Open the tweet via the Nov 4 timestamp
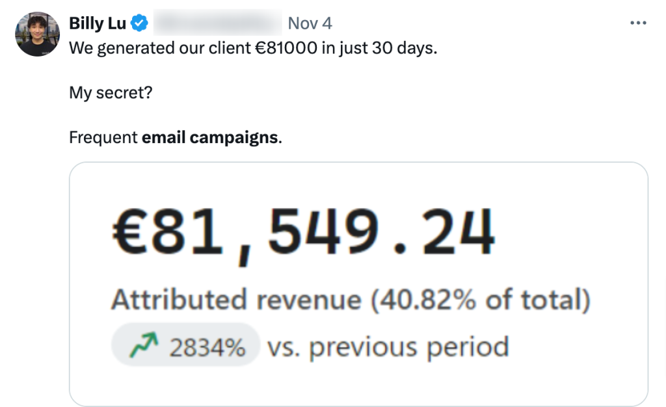This screenshot has height=407, width=666. point(310,23)
